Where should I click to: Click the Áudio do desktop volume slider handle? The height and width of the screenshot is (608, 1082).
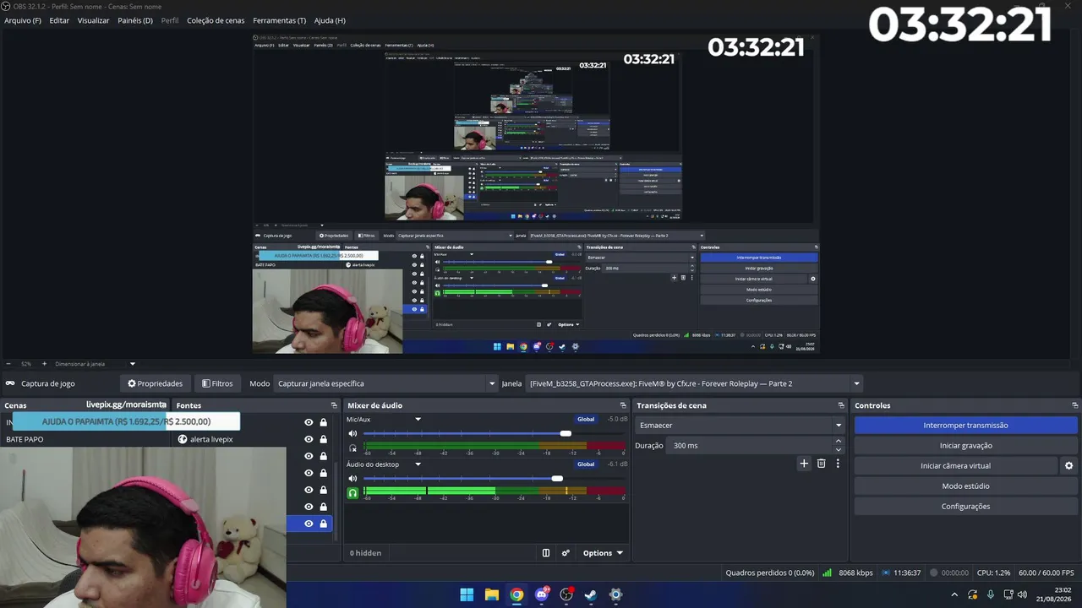pyautogui.click(x=557, y=478)
